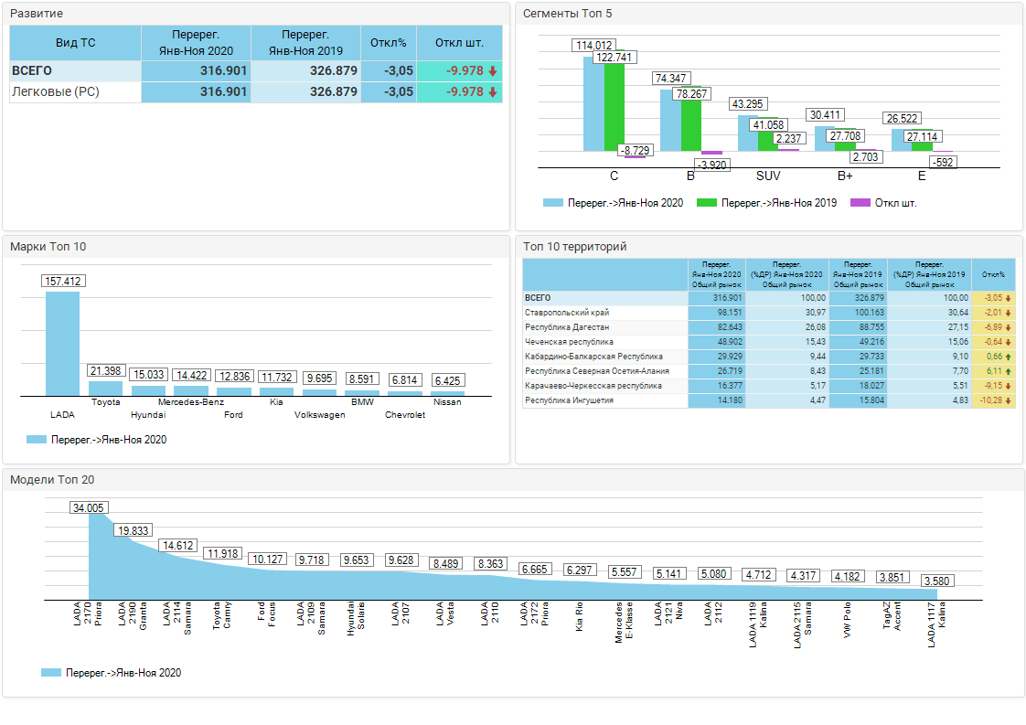Toggle green Янв-Ноя 2019 legend series
The height and width of the screenshot is (725, 1026).
766,203
